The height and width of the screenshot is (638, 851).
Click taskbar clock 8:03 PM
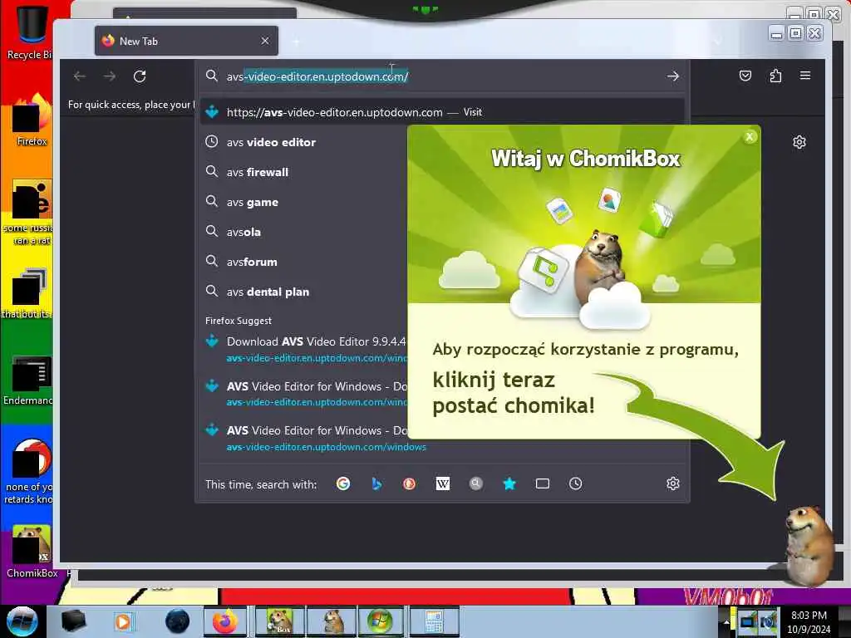coord(809,622)
